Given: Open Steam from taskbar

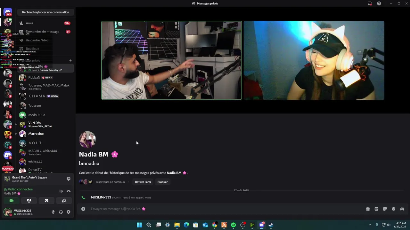Looking at the screenshot, I should point(271,225).
